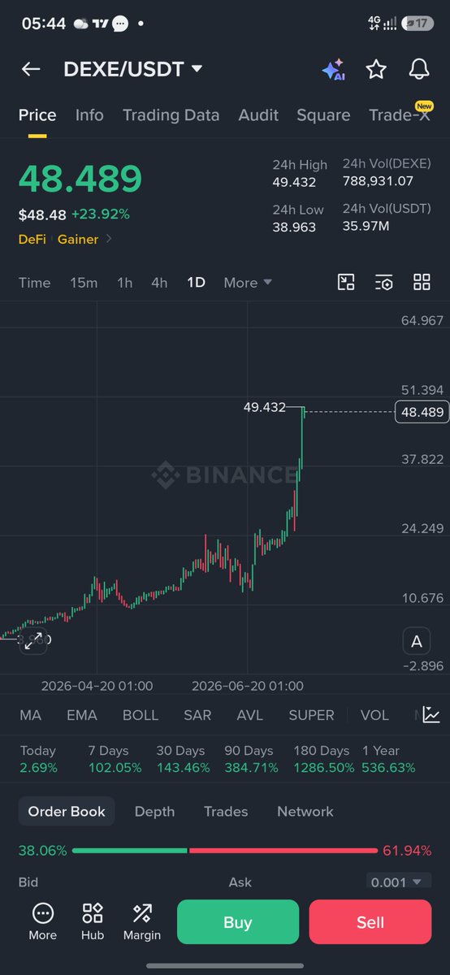Tap the message bubble status bar icon
The width and height of the screenshot is (450, 975).
click(120, 24)
